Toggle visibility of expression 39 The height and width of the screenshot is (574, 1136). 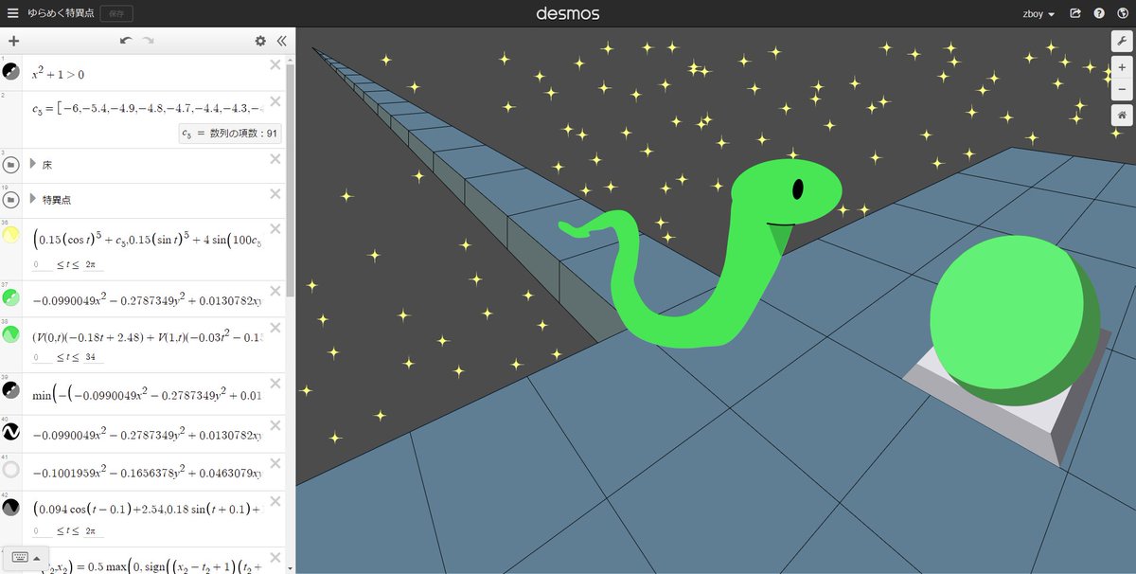(11, 389)
